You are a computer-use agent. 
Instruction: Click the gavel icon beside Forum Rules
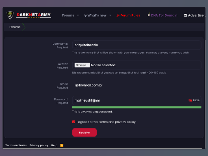(x=118, y=15)
